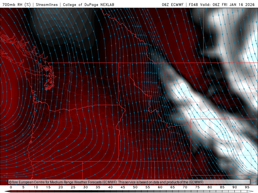Click the "70" colorbar label
The width and height of the screenshot is (258, 193).
coord(185,187)
